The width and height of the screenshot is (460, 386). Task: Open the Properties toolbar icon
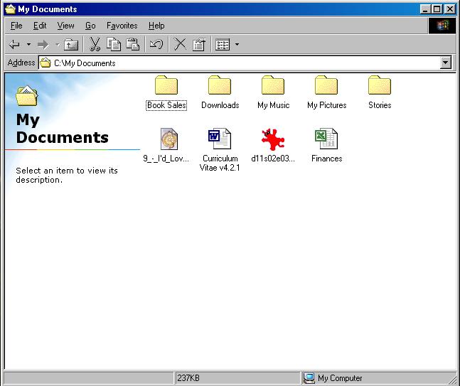[x=199, y=45]
